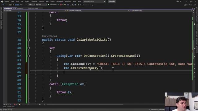
Task: Collapse the using block at line 42
Action: pyautogui.click(x=29, y=56)
